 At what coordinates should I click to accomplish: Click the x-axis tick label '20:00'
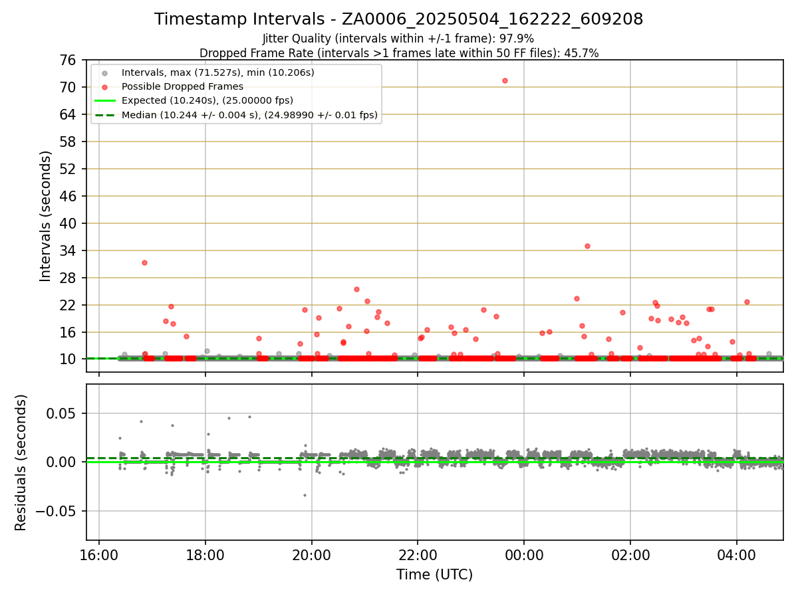tap(311, 554)
